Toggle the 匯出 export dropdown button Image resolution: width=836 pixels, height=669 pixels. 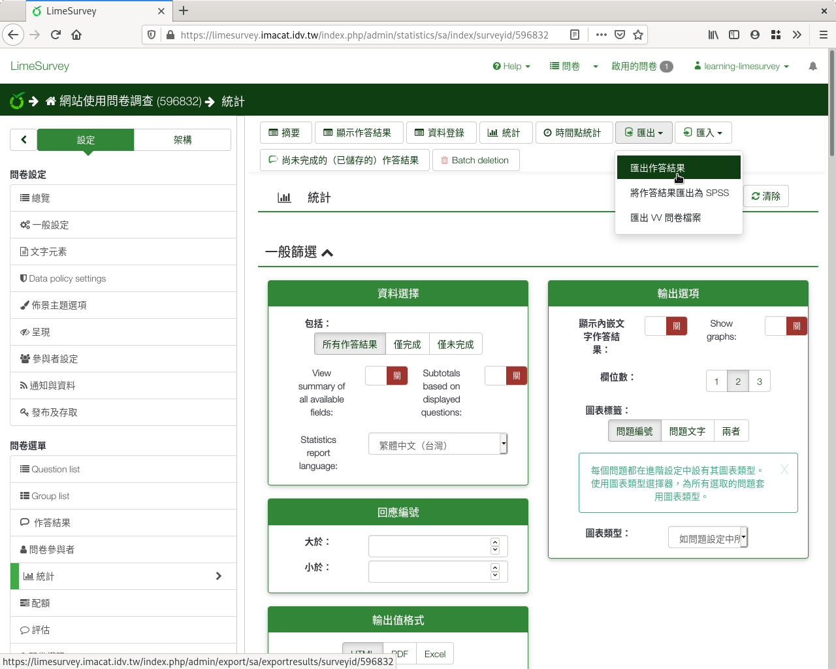(x=644, y=133)
